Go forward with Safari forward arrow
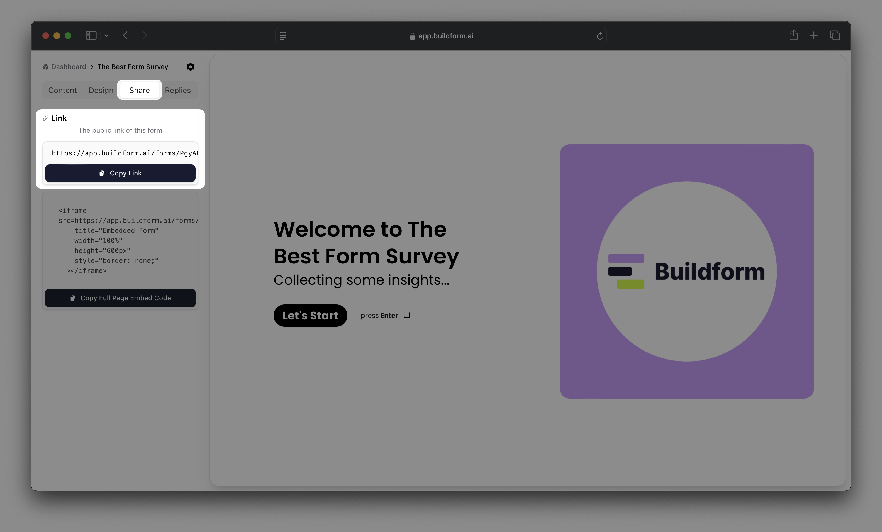 coord(145,35)
